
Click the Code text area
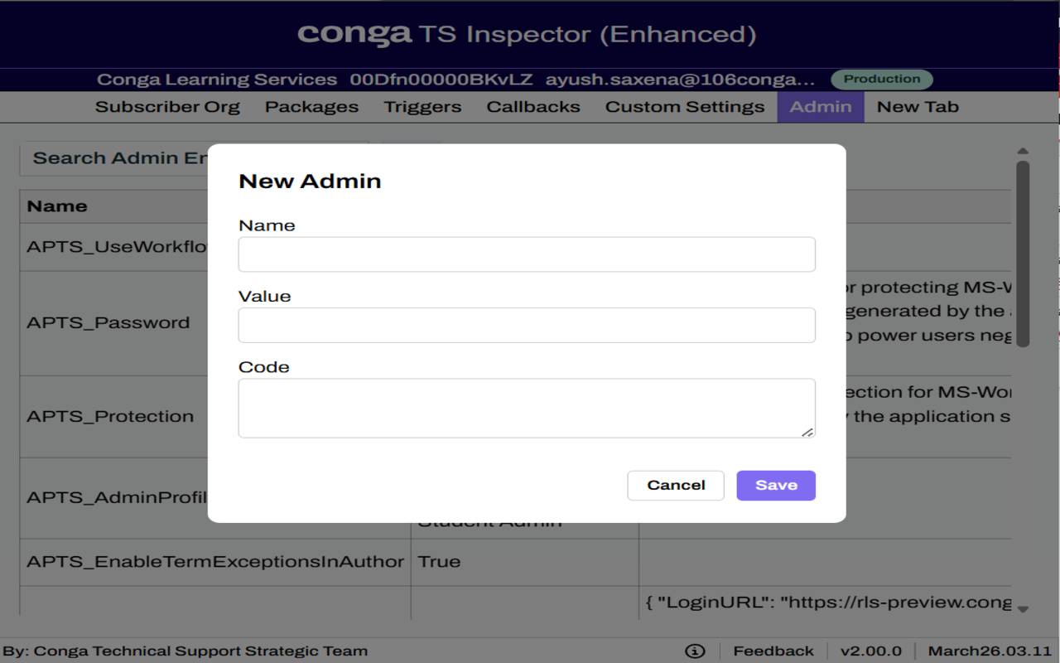tap(527, 408)
